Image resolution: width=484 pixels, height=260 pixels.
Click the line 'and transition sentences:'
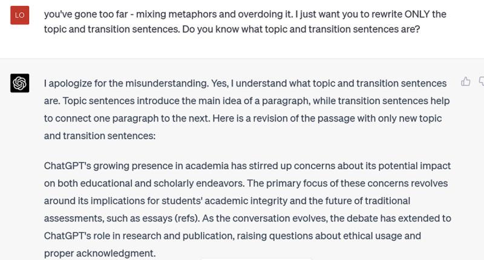click(x=100, y=136)
